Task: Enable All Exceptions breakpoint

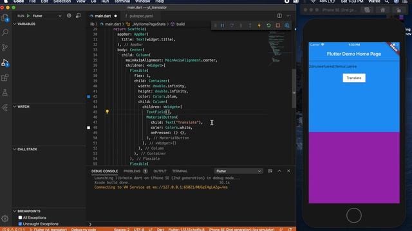Action: [20, 218]
